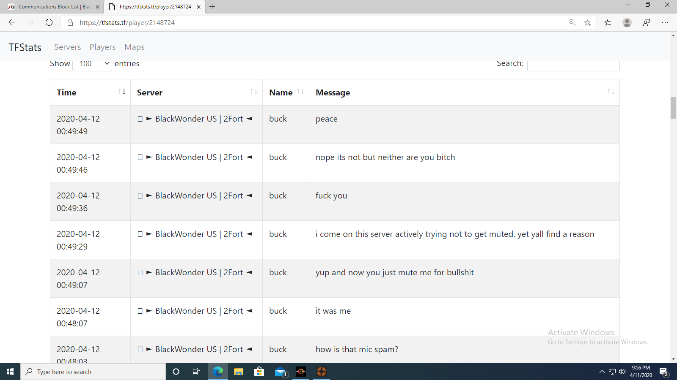Open Mail app from taskbar
This screenshot has width=677, height=380.
[x=280, y=372]
